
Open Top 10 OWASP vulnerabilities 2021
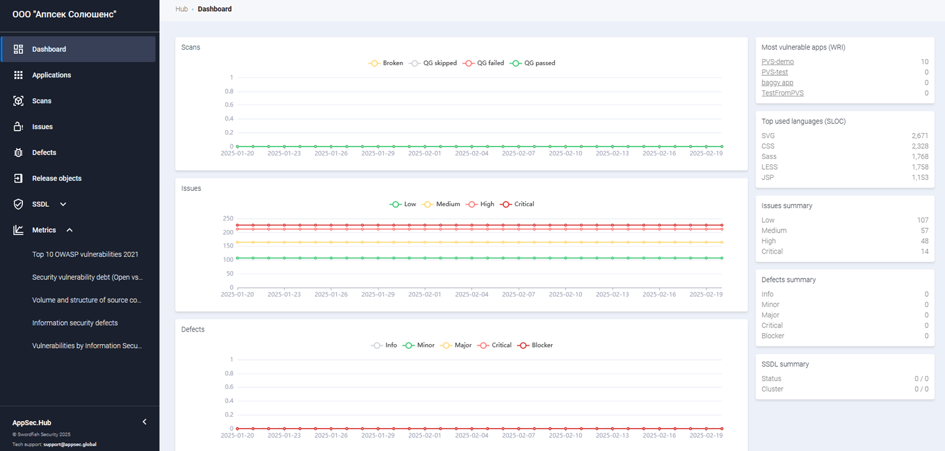(85, 254)
